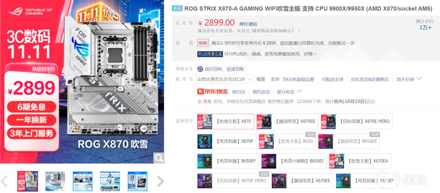440x193 pixels.
Task: Select model 【电竞小钢炮】B650EI
Action: 294,161
